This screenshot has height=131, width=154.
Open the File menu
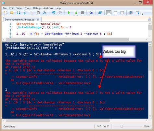click(x=5, y=8)
